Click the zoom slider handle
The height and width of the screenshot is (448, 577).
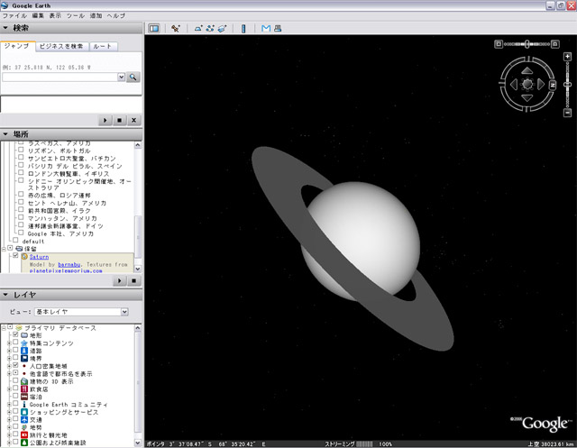[x=567, y=85]
